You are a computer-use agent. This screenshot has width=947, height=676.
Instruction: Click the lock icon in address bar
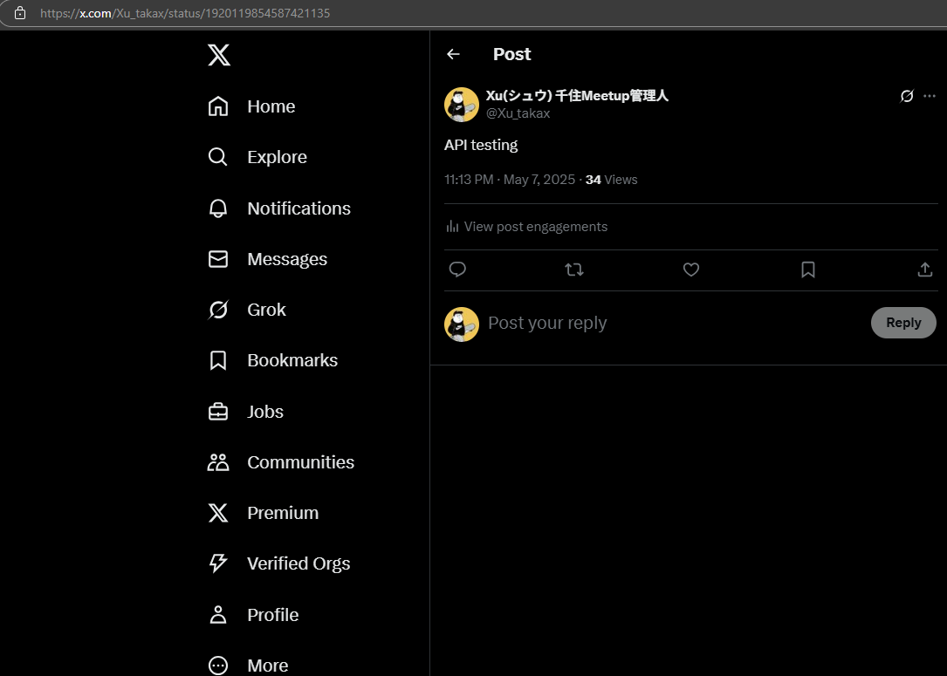pyautogui.click(x=20, y=13)
